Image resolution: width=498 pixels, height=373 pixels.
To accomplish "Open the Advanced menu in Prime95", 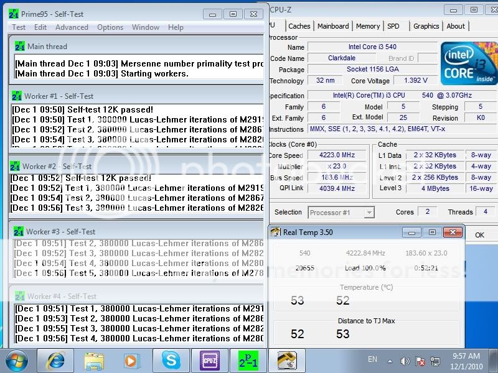I will point(72,27).
